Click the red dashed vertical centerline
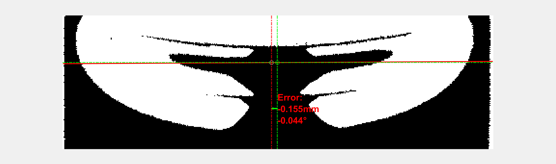556x164 pixels. pos(271,132)
